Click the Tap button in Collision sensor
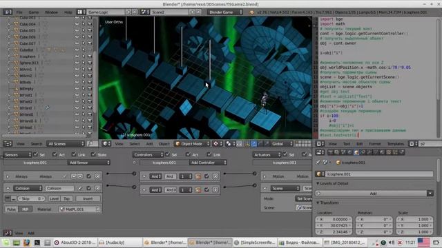The width and height of the screenshot is (442, 248). 66,198
